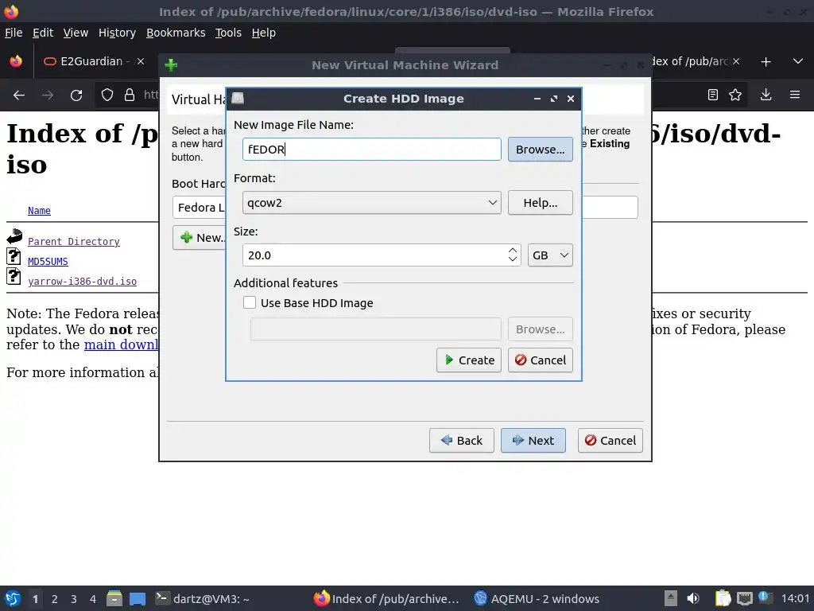This screenshot has height=611, width=814.
Task: Reload the page with the refresh icon
Action: click(76, 95)
